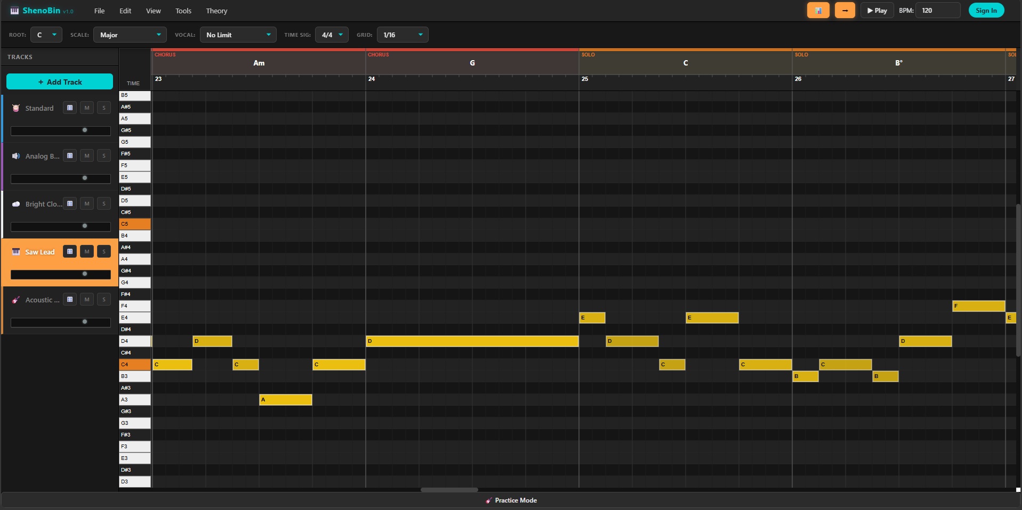Image resolution: width=1022 pixels, height=510 pixels.
Task: Click the speaker icon of Analog Bass track
Action: [16, 156]
